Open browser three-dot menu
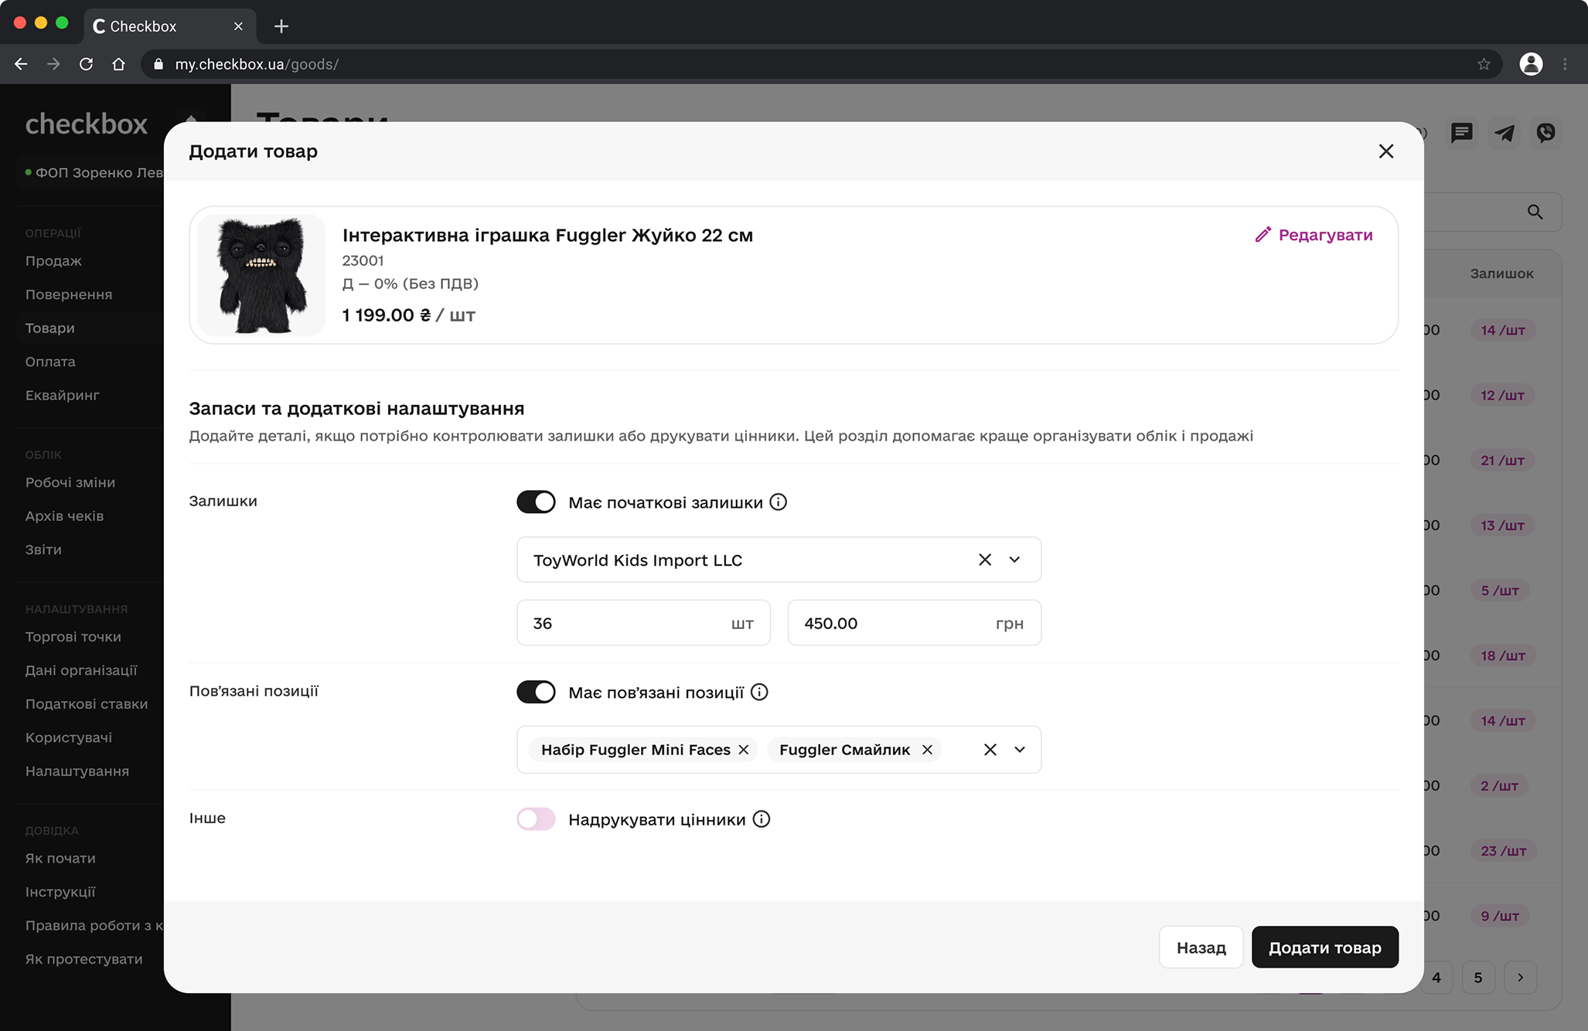The width and height of the screenshot is (1588, 1031). 1566,64
